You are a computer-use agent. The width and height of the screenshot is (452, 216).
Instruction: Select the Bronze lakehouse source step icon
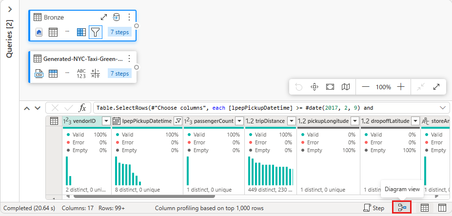pyautogui.click(x=39, y=32)
